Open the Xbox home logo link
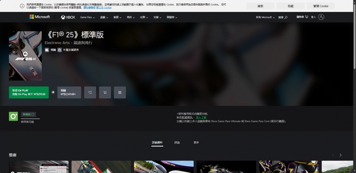 68,17
